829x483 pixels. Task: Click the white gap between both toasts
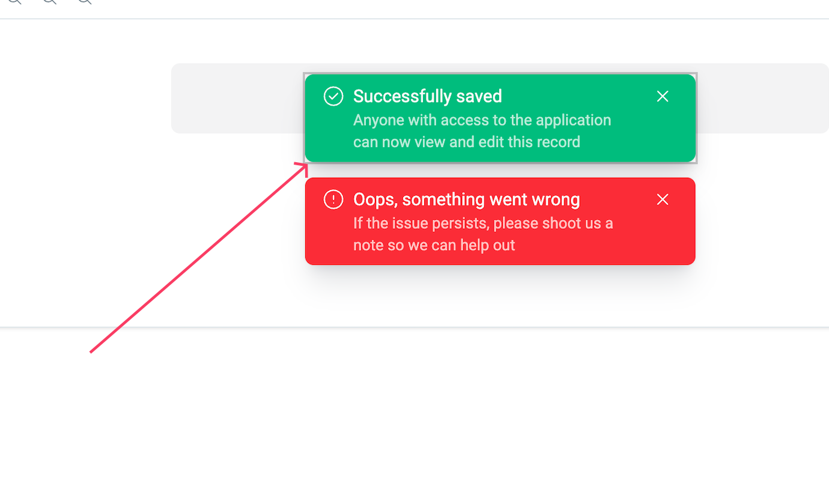pyautogui.click(x=500, y=170)
